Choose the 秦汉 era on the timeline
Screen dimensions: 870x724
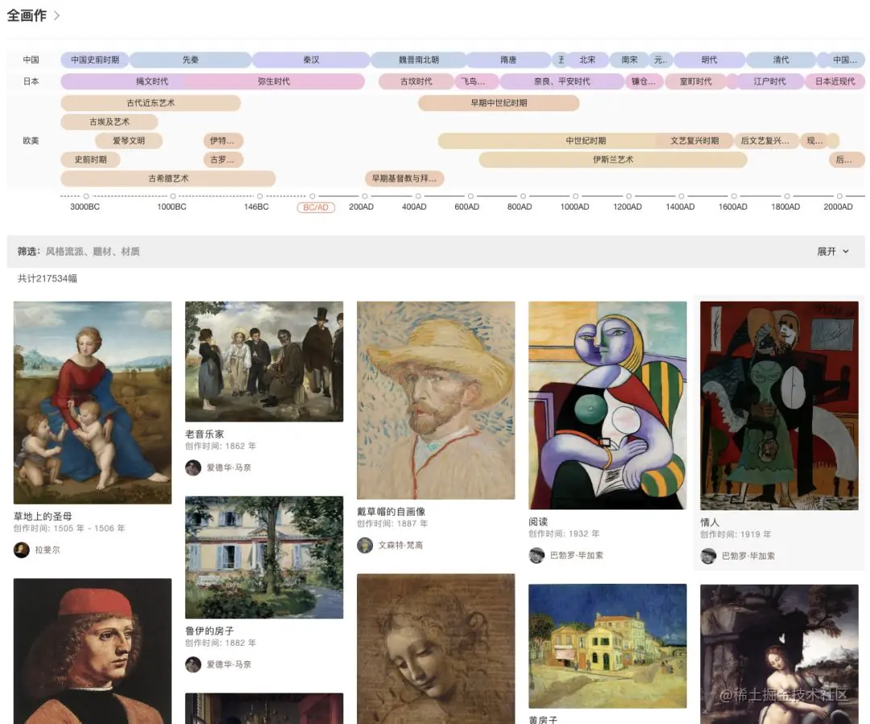tap(311, 60)
